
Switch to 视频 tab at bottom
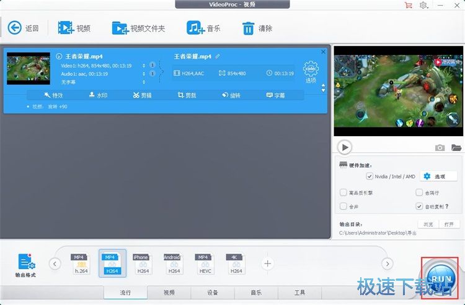(x=169, y=292)
